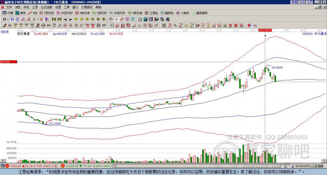Click the red 2023-04-21 date marker
This screenshot has height=175, width=327.
pyautogui.click(x=265, y=30)
